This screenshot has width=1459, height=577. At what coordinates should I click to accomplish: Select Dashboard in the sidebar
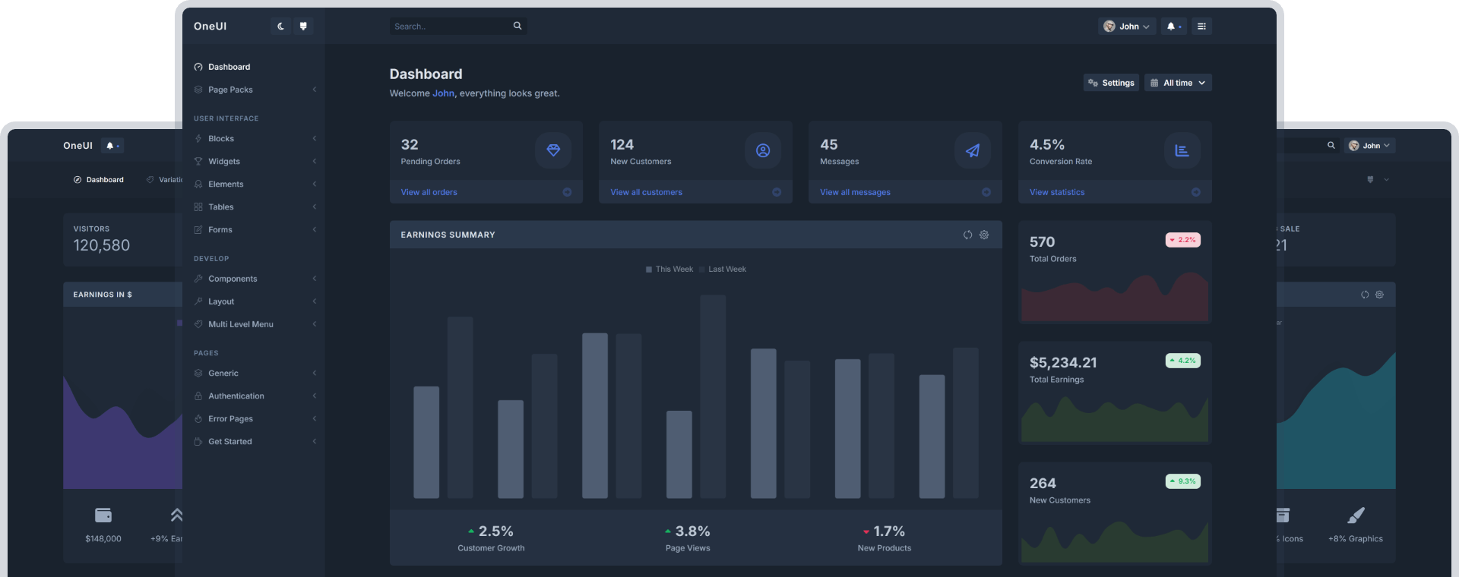(229, 67)
